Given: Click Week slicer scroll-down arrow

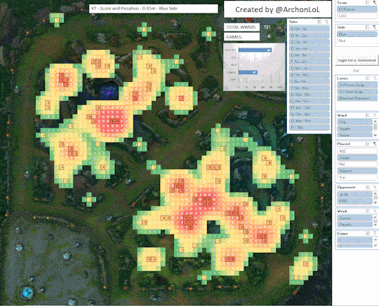Looking at the screenshot, I should point(375,225).
